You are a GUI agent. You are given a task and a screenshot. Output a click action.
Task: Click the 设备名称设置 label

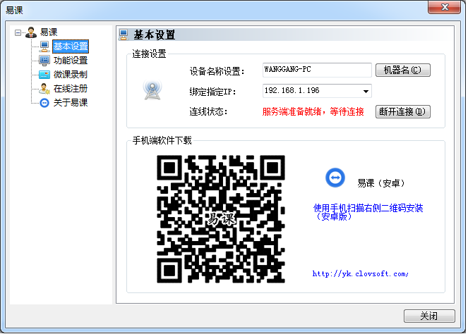[x=217, y=71]
